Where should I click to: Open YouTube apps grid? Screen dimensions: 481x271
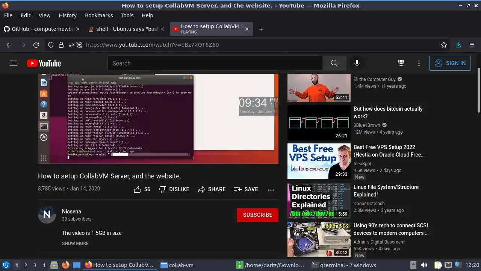(x=401, y=63)
